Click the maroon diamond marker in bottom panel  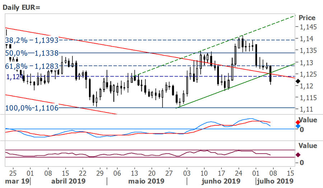pos(298,155)
